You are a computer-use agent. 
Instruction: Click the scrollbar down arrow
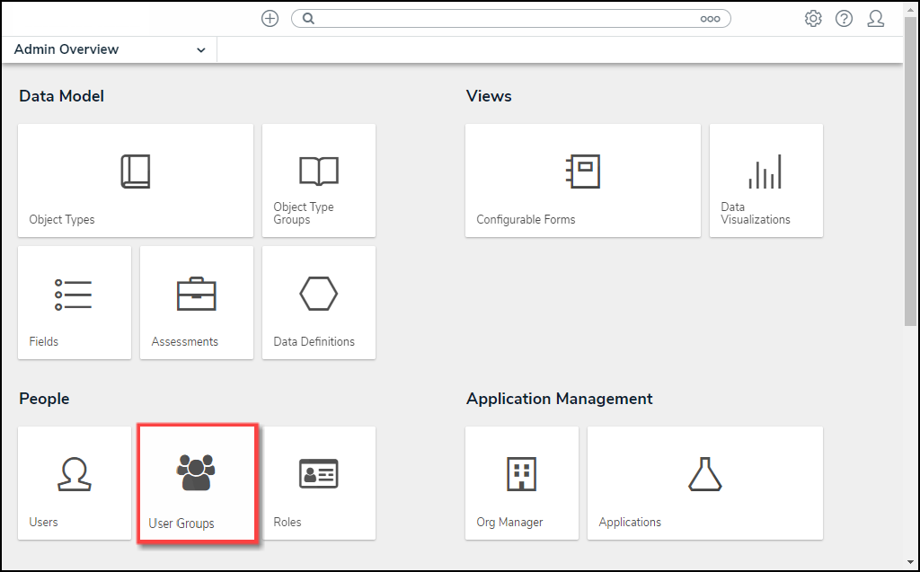[x=910, y=563]
